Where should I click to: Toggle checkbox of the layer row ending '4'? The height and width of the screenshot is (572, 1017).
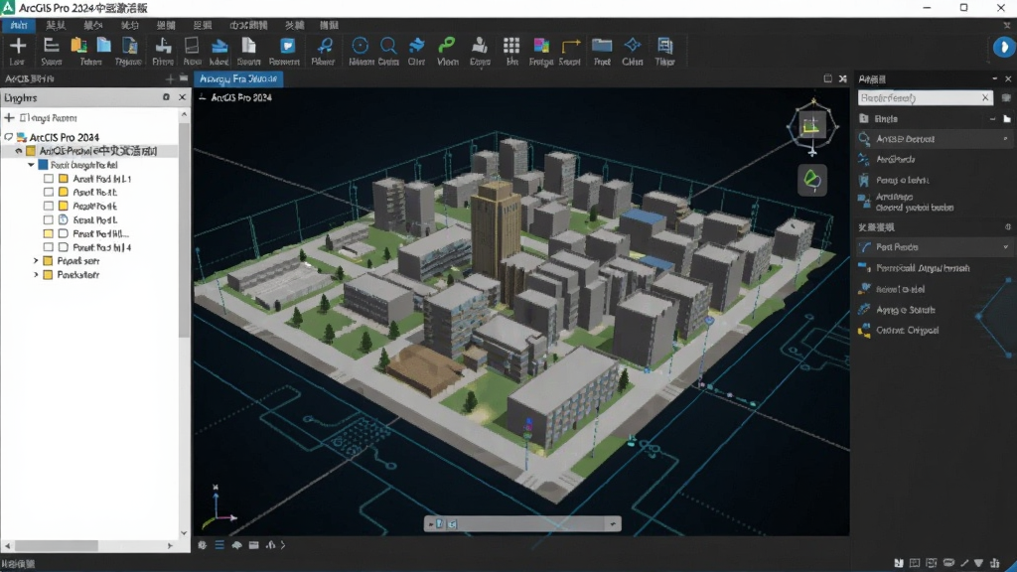pyautogui.click(x=49, y=247)
